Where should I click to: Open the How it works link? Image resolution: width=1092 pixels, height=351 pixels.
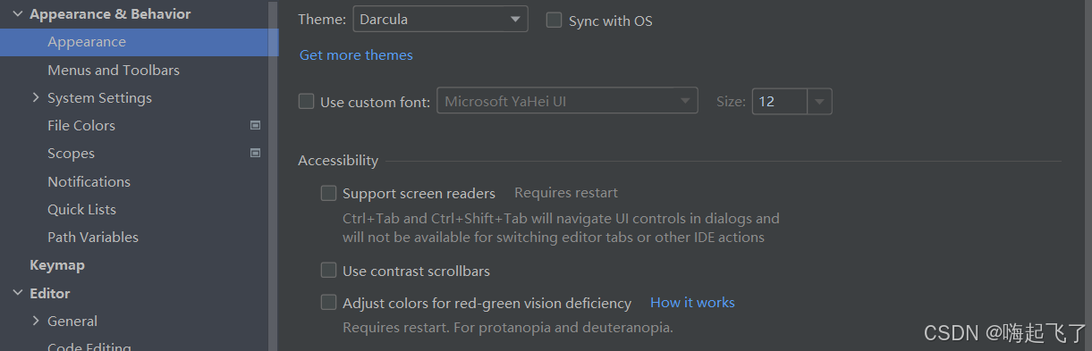pos(692,303)
